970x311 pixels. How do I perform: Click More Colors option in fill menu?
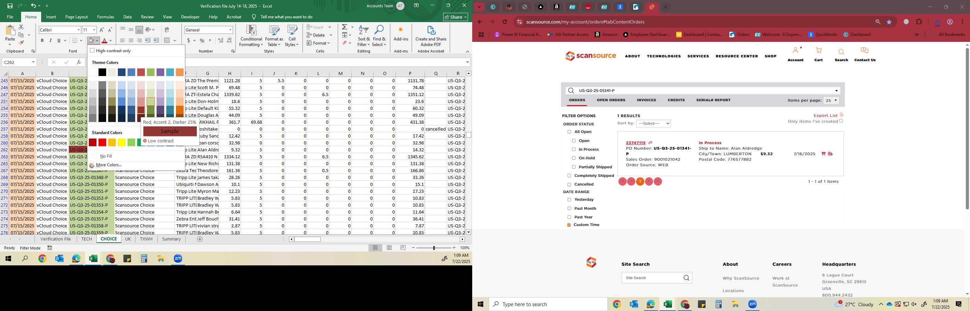point(109,165)
